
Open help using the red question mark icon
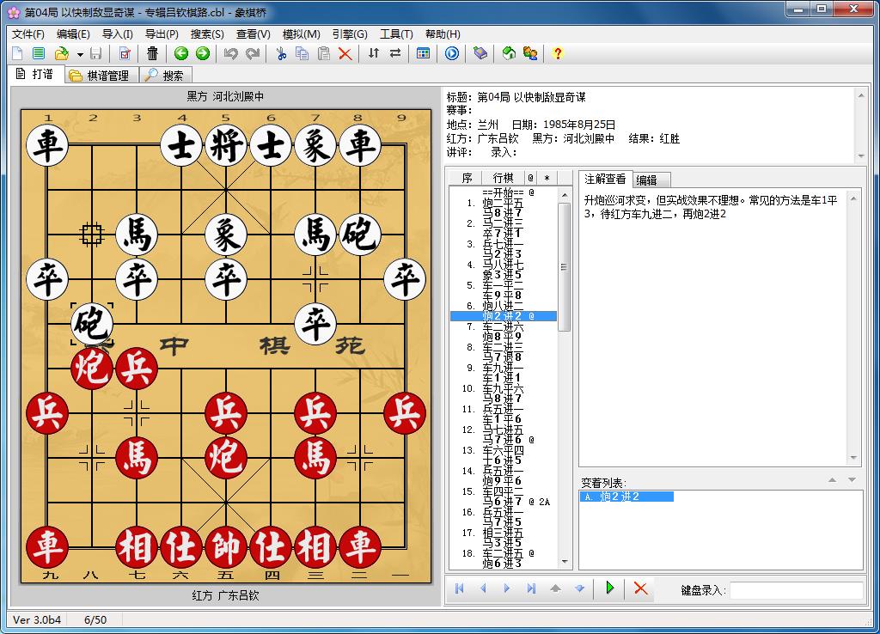[x=557, y=52]
